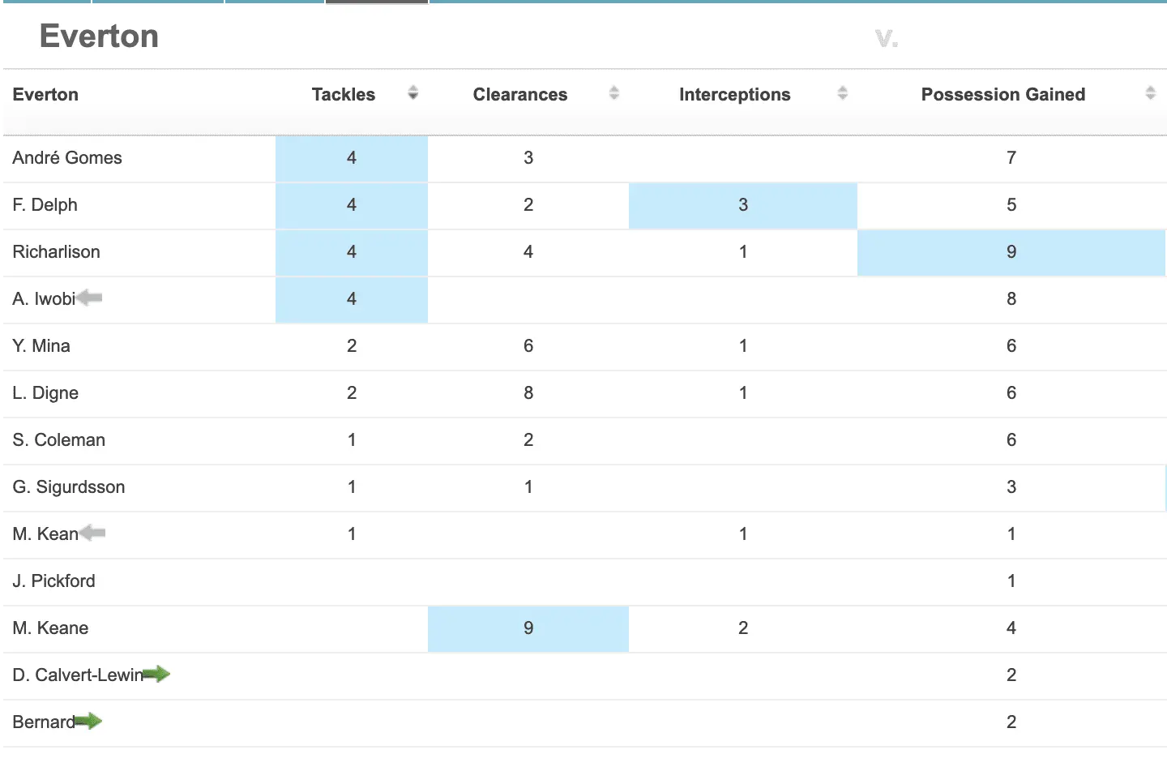
Task: Click Richarlison's Interceptions value 1
Action: coord(743,252)
